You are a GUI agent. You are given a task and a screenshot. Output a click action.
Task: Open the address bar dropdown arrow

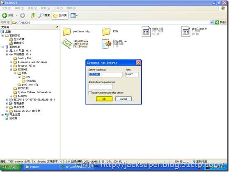pos(212,22)
